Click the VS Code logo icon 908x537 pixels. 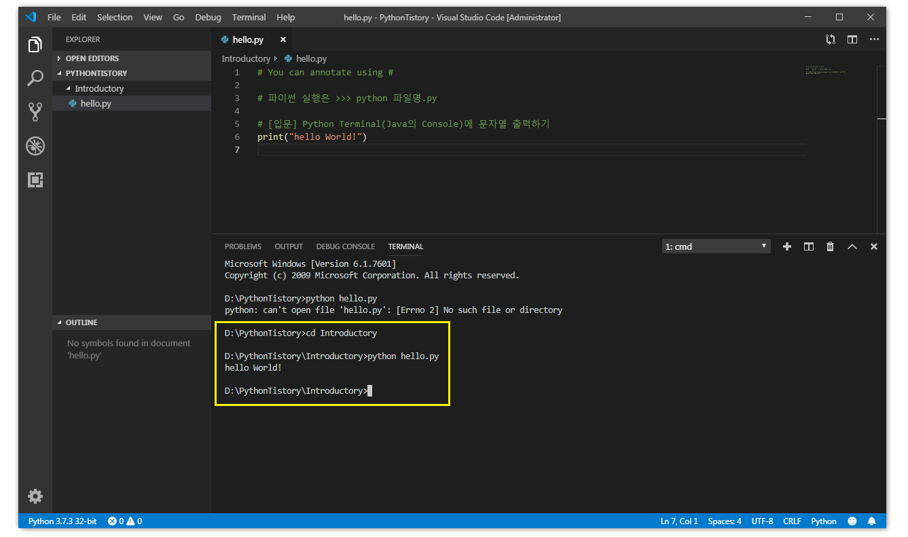pyautogui.click(x=31, y=17)
